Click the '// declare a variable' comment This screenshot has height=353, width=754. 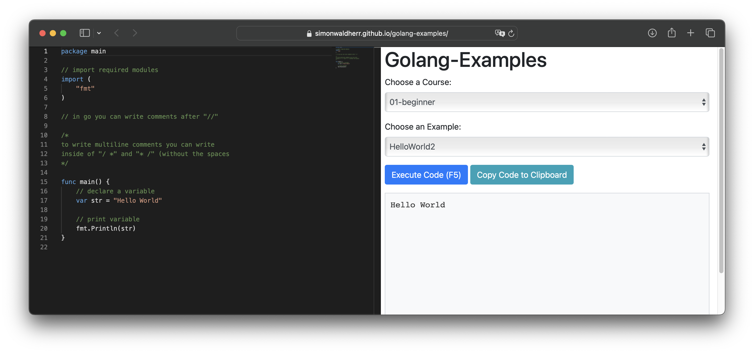coord(115,191)
